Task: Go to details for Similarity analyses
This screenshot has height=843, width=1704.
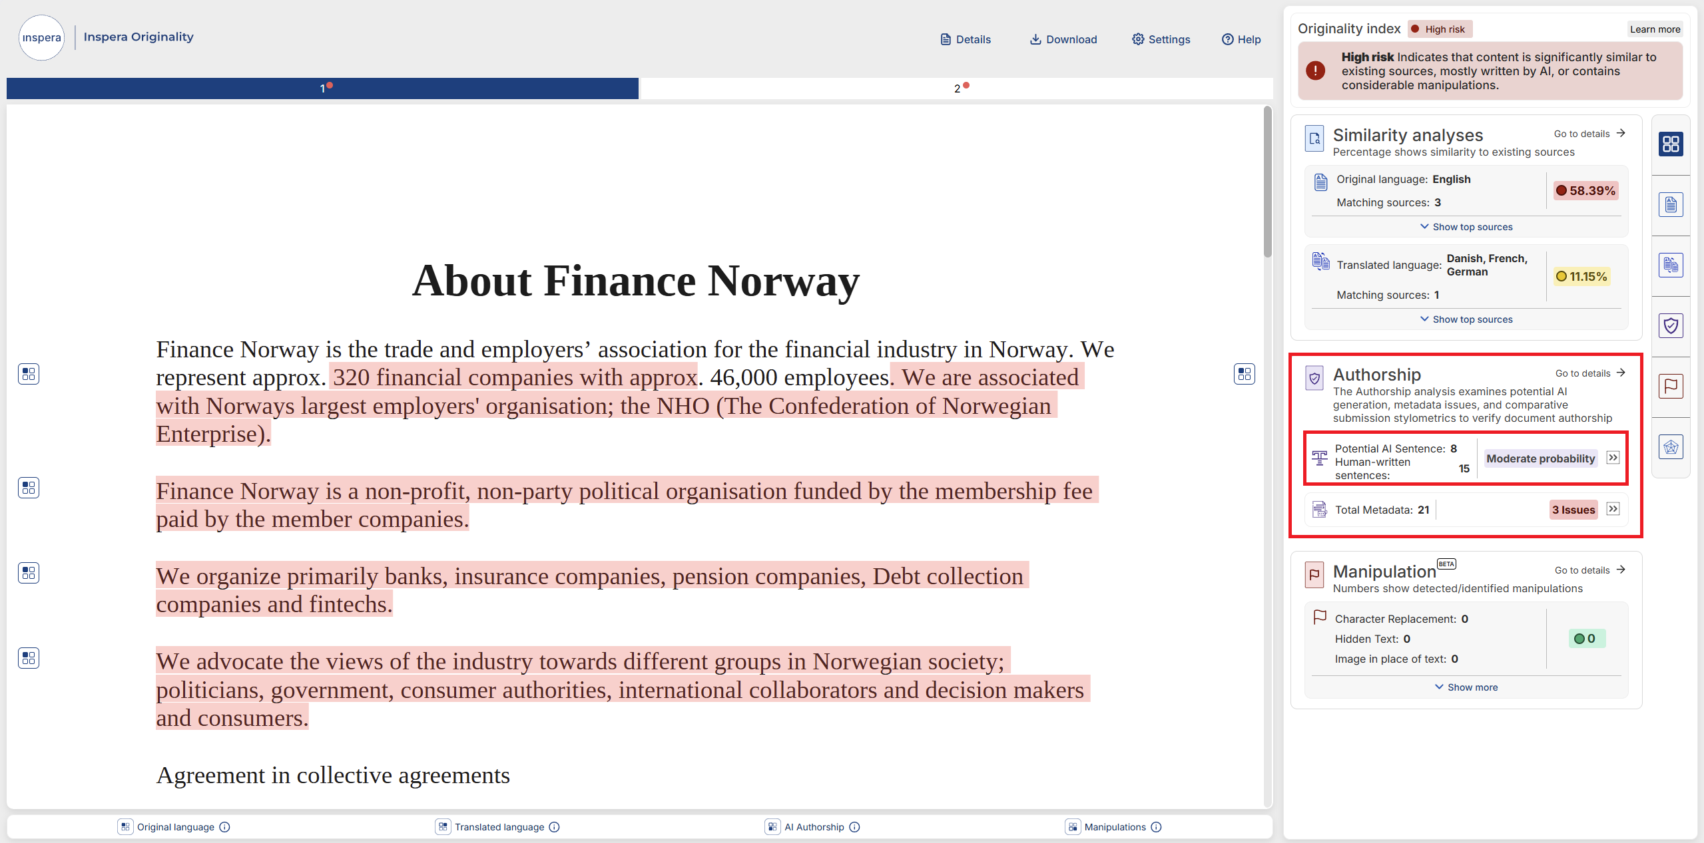Action: [1589, 134]
